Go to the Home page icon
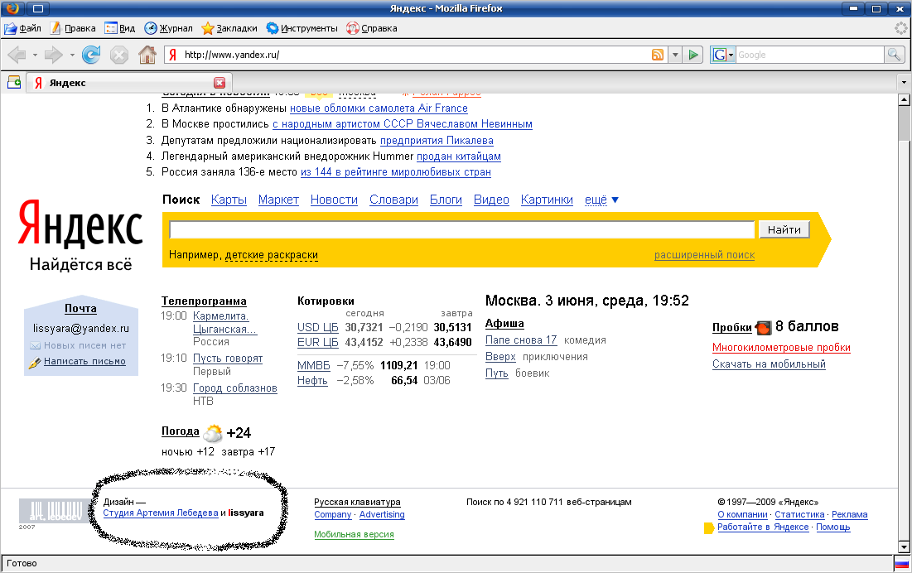Viewport: 912px width, 573px height. [x=147, y=55]
